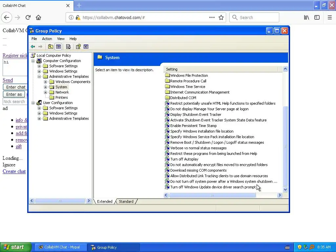Open the File menu
The width and height of the screenshot is (336, 252).
(34, 39)
